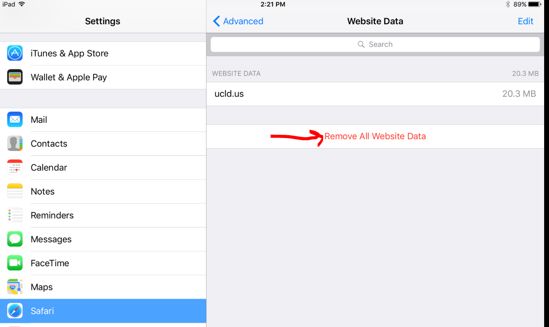
Task: Select the ucld.us website data row
Action: click(x=375, y=94)
